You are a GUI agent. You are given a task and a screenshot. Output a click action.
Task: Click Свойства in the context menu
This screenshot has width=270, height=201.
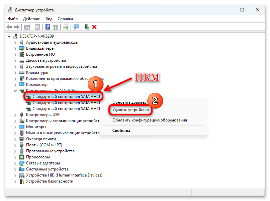tap(121, 131)
